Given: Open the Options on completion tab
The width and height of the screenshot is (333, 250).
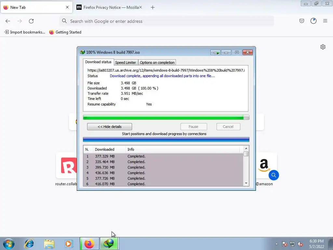Looking at the screenshot, I should coord(157,62).
